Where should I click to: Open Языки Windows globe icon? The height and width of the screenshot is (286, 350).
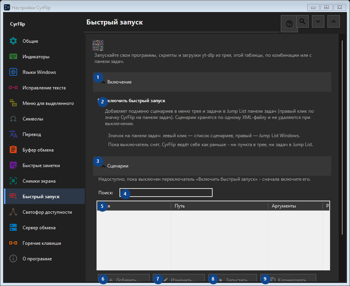[x=13, y=72]
